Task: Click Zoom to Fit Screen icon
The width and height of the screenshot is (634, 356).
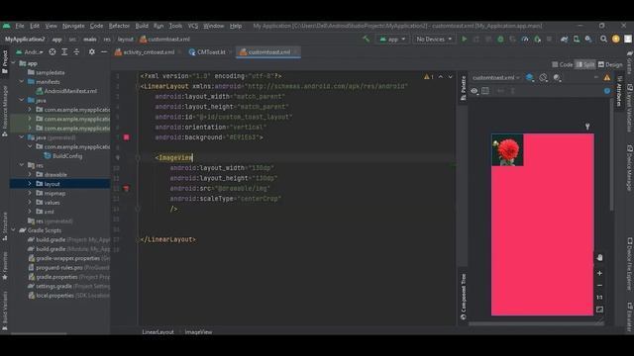Action: (x=599, y=310)
